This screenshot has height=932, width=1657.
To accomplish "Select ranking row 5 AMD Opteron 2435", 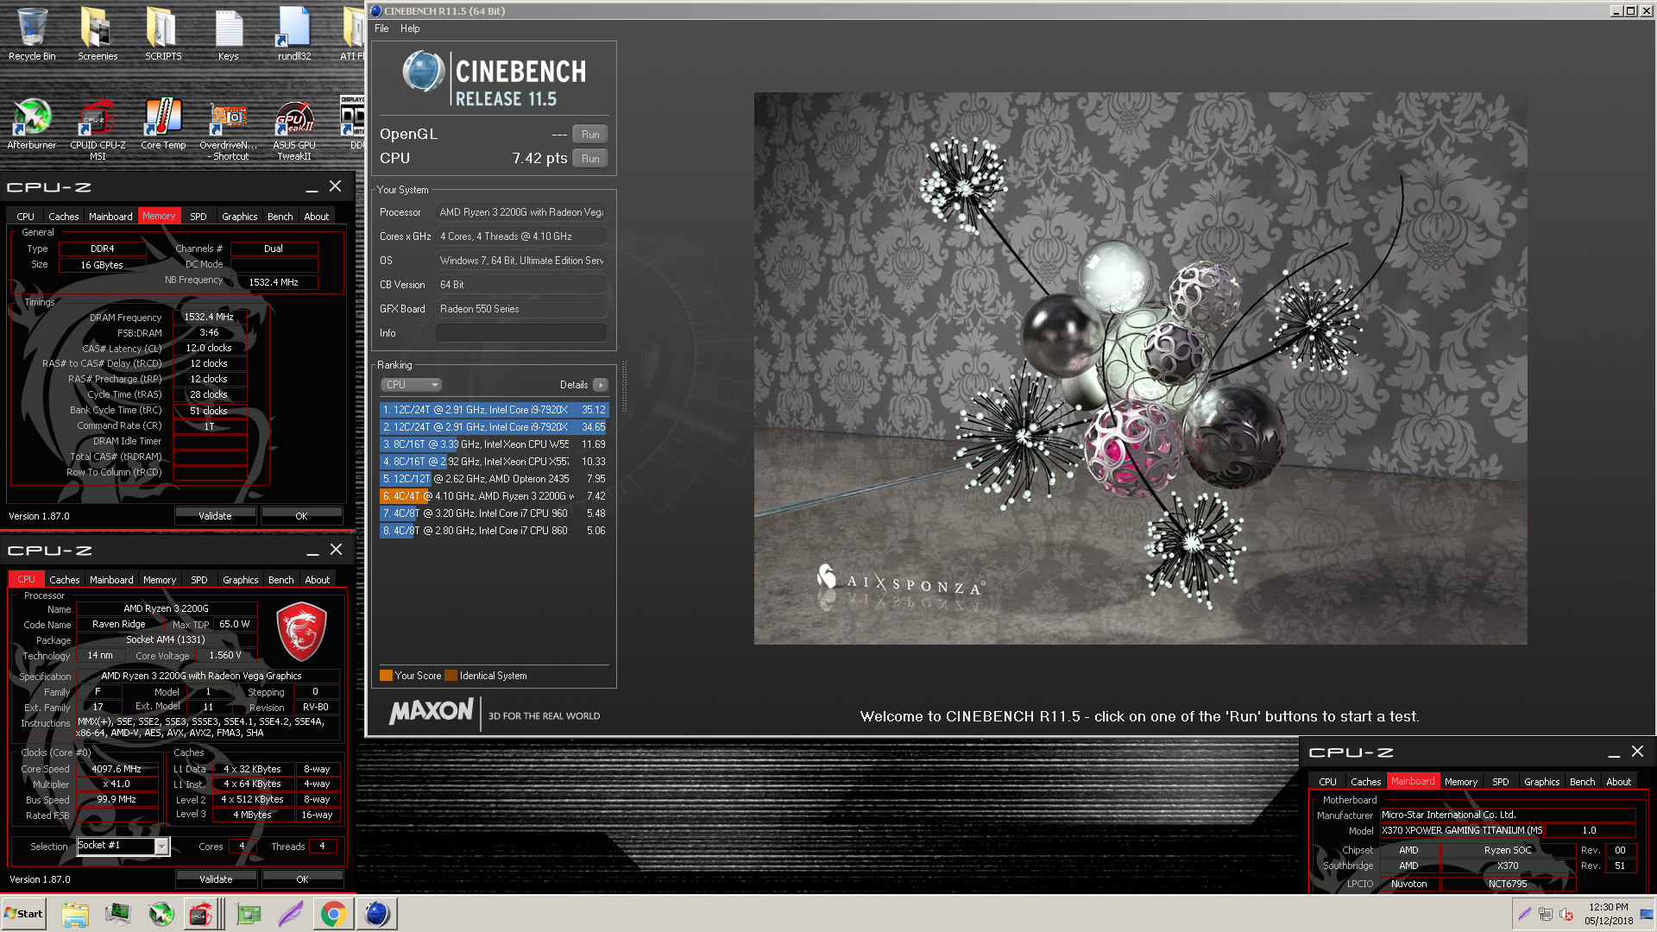I will tap(494, 479).
